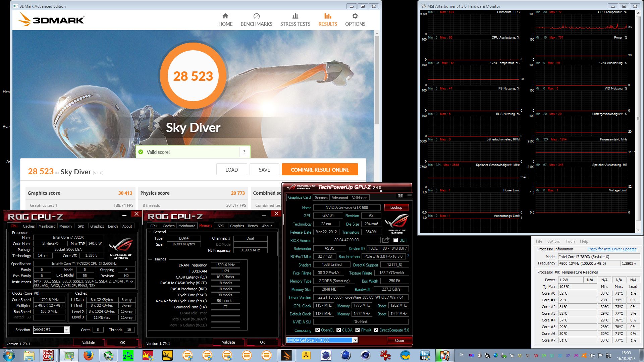The image size is (644, 362).
Task: Click the SAVE button in 3DMark
Action: click(264, 170)
